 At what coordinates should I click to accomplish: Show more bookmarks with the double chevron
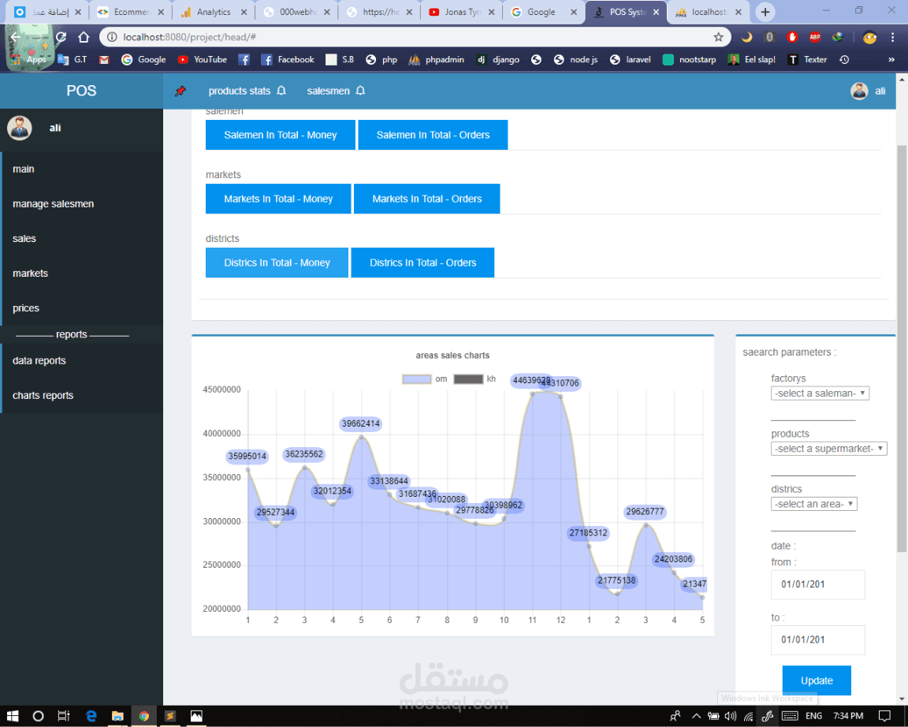click(891, 60)
